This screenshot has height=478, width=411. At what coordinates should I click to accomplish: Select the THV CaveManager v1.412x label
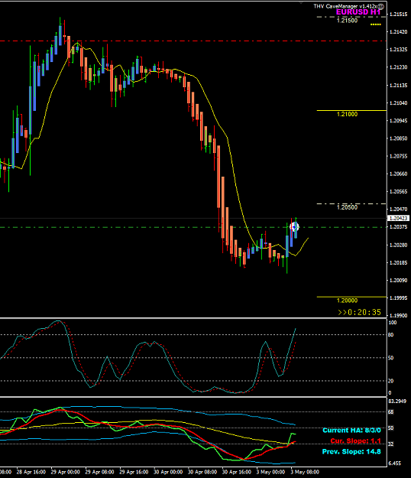(x=345, y=6)
